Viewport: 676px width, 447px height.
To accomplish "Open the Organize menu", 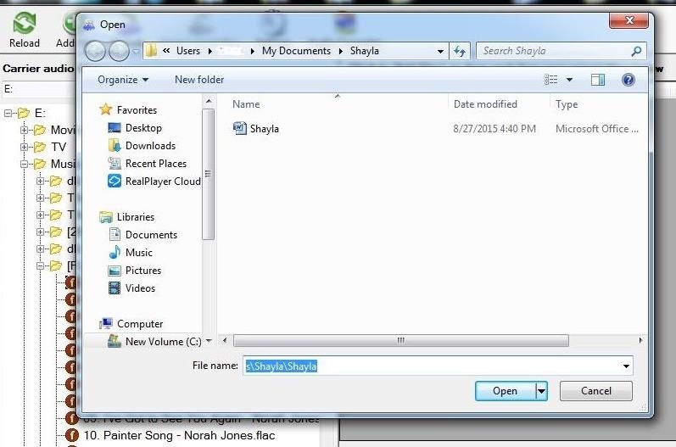I will (122, 80).
